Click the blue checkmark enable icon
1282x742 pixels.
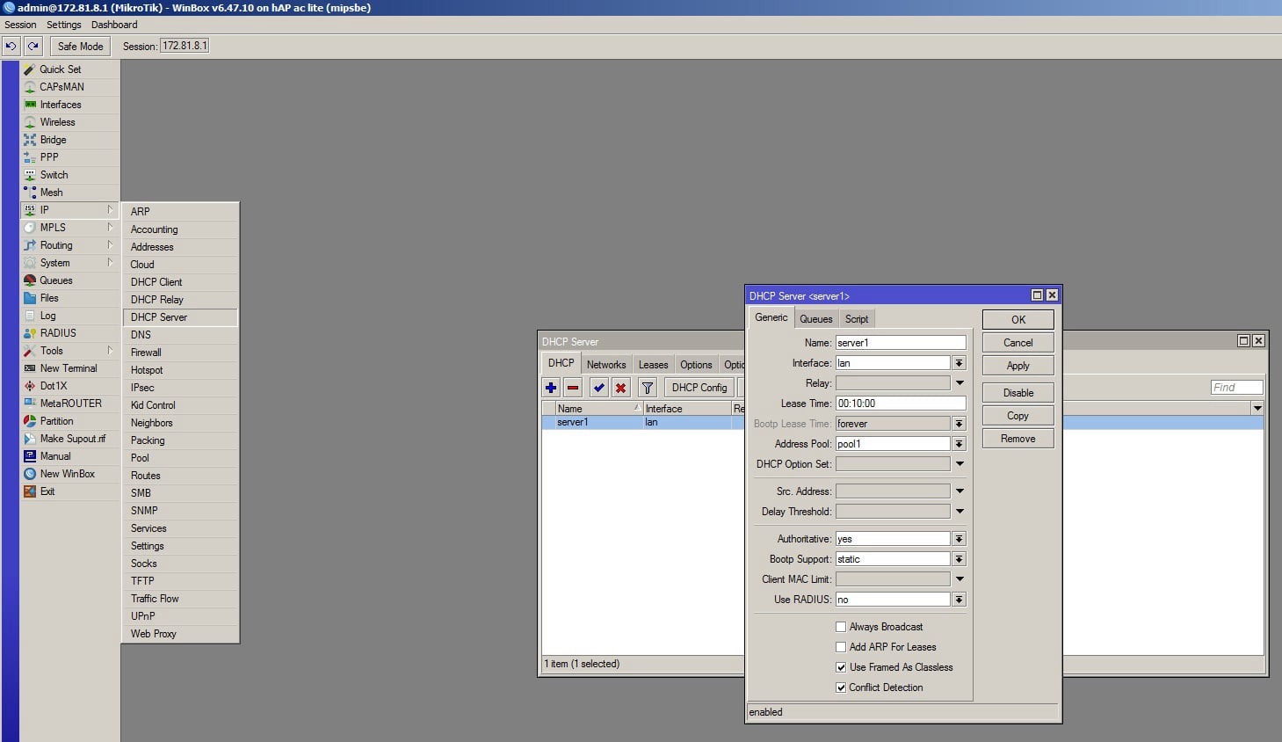click(x=598, y=388)
